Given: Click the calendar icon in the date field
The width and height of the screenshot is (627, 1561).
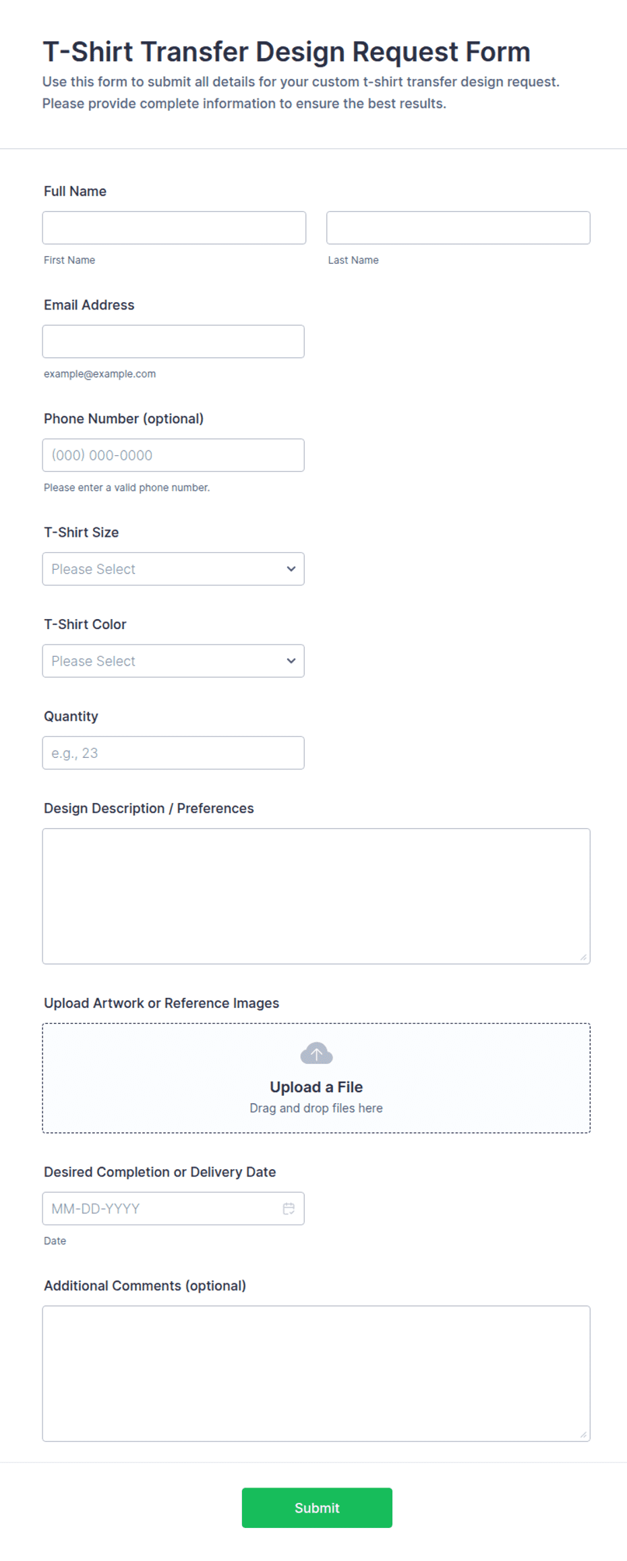Looking at the screenshot, I should [289, 1209].
